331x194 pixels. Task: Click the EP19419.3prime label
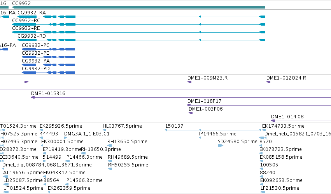point(62,149)
